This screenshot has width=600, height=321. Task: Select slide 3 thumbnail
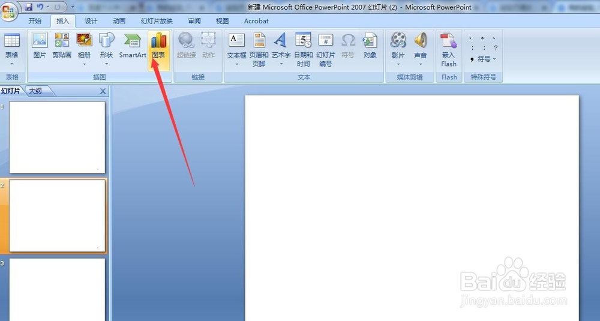pos(57,290)
